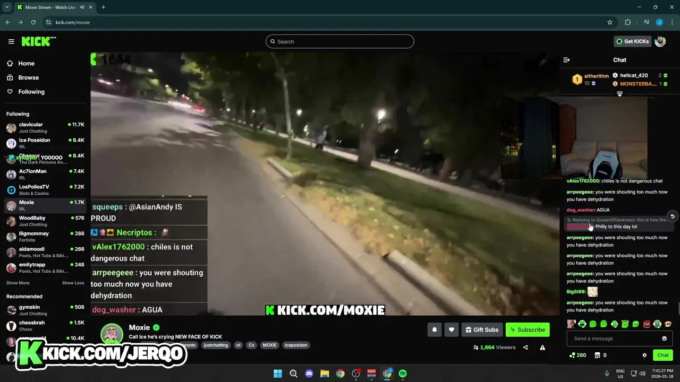
Task: Open the gymskin recommended channel
Action: [45, 310]
